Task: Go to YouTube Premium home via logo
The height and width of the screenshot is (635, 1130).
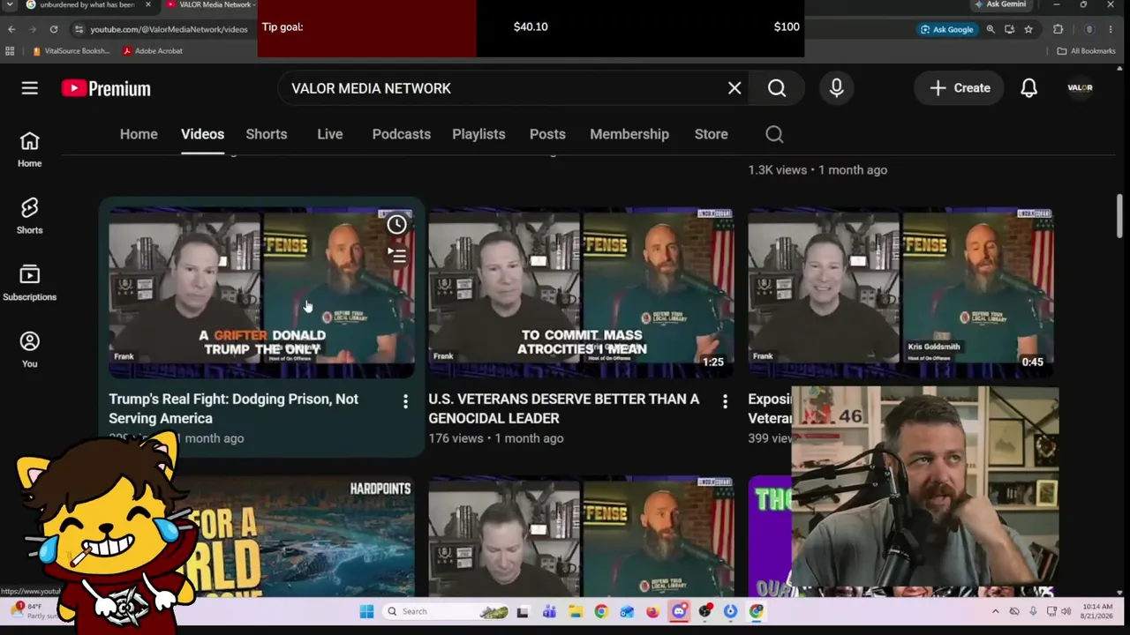Action: (106, 88)
